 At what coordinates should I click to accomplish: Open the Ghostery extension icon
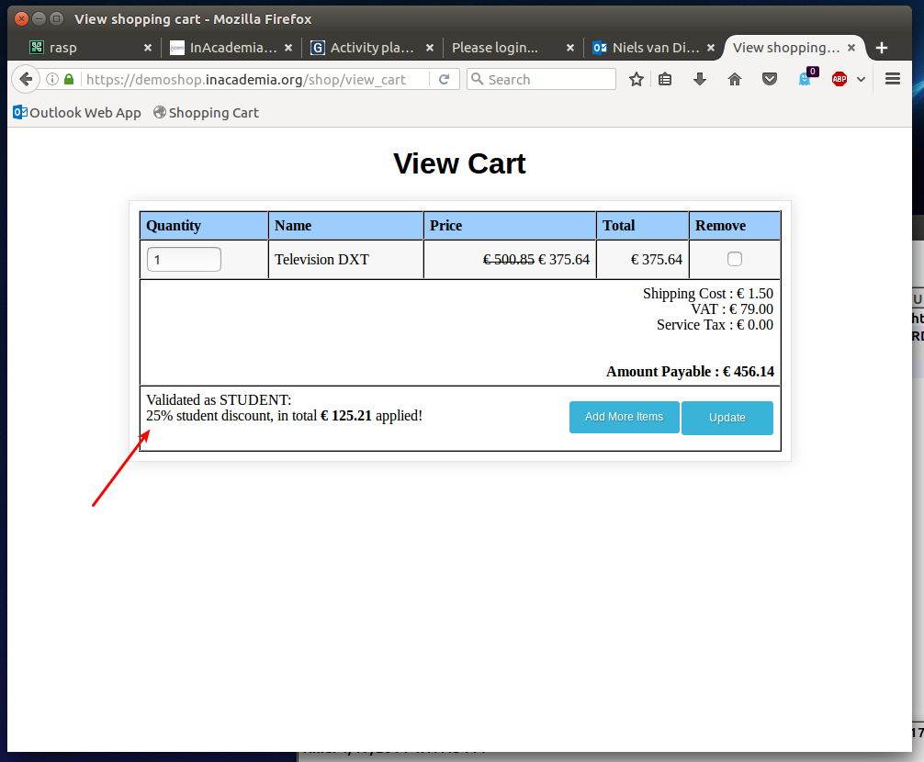pos(806,78)
